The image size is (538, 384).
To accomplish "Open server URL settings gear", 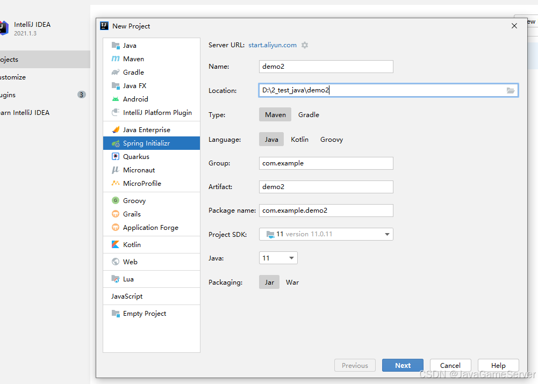I will [x=305, y=45].
